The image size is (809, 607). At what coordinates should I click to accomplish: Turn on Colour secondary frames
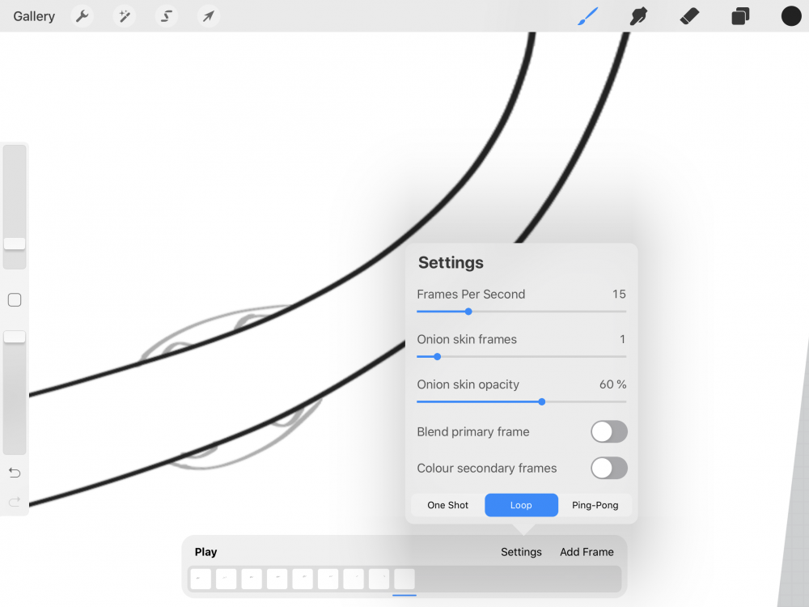[608, 468]
